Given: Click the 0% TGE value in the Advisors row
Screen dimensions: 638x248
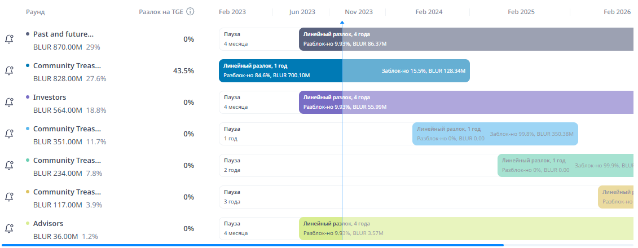Looking at the screenshot, I should [x=189, y=228].
